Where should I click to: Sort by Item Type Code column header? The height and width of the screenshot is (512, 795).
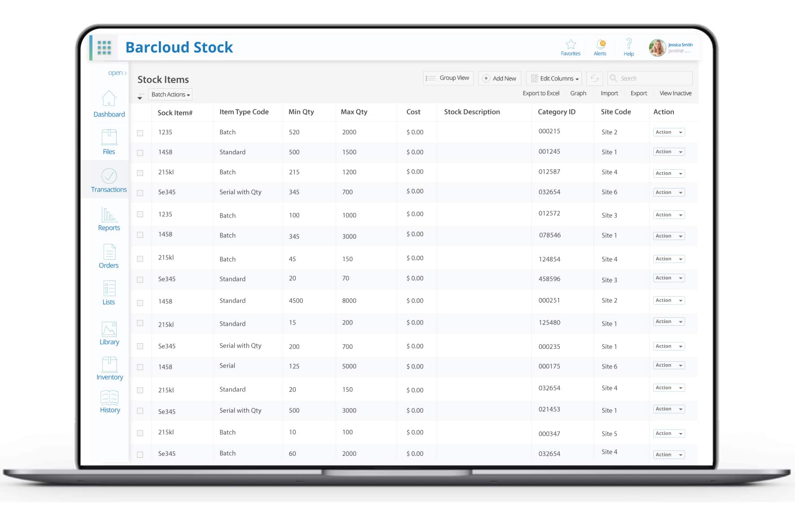coord(244,112)
